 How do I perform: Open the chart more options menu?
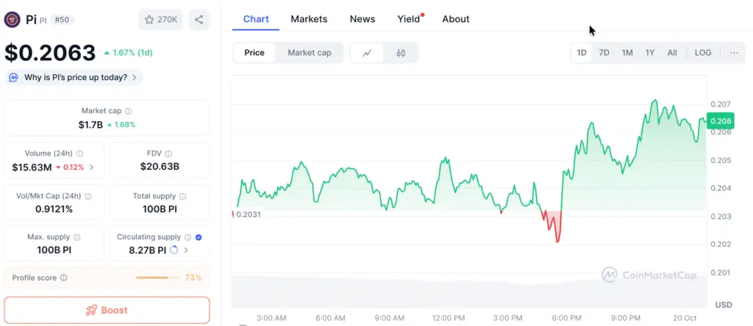734,53
